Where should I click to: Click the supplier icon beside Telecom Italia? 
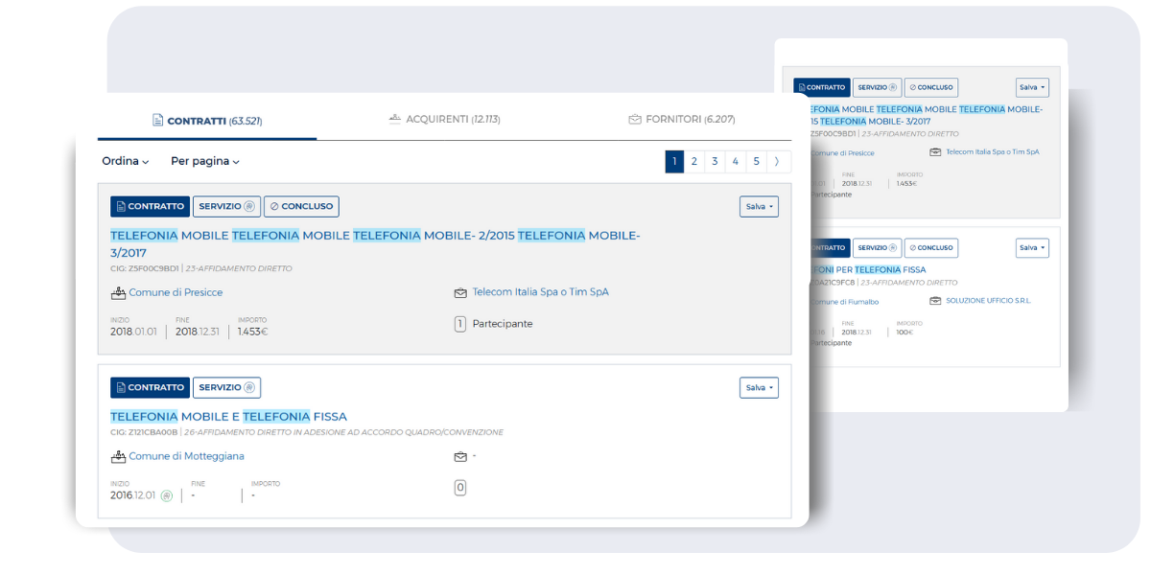click(460, 293)
